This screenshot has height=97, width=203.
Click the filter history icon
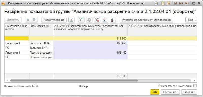(89, 20)
